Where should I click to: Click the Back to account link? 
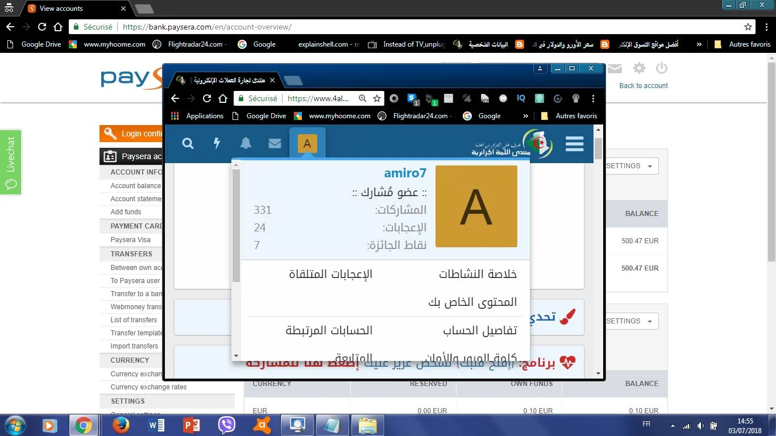click(x=643, y=86)
